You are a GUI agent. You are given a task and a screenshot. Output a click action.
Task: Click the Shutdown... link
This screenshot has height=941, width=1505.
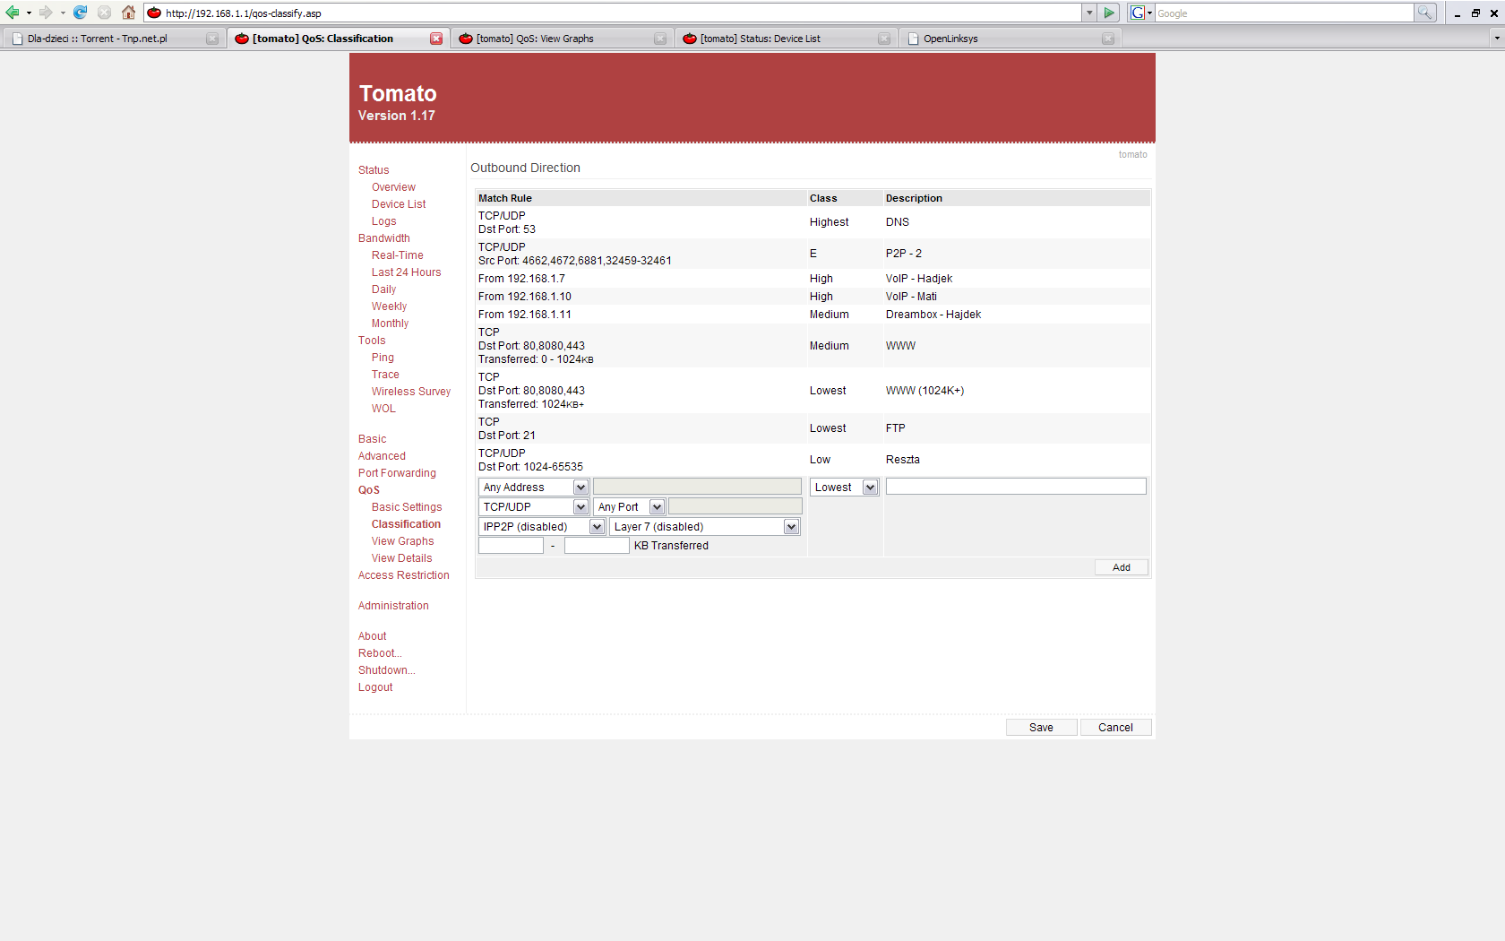point(387,670)
